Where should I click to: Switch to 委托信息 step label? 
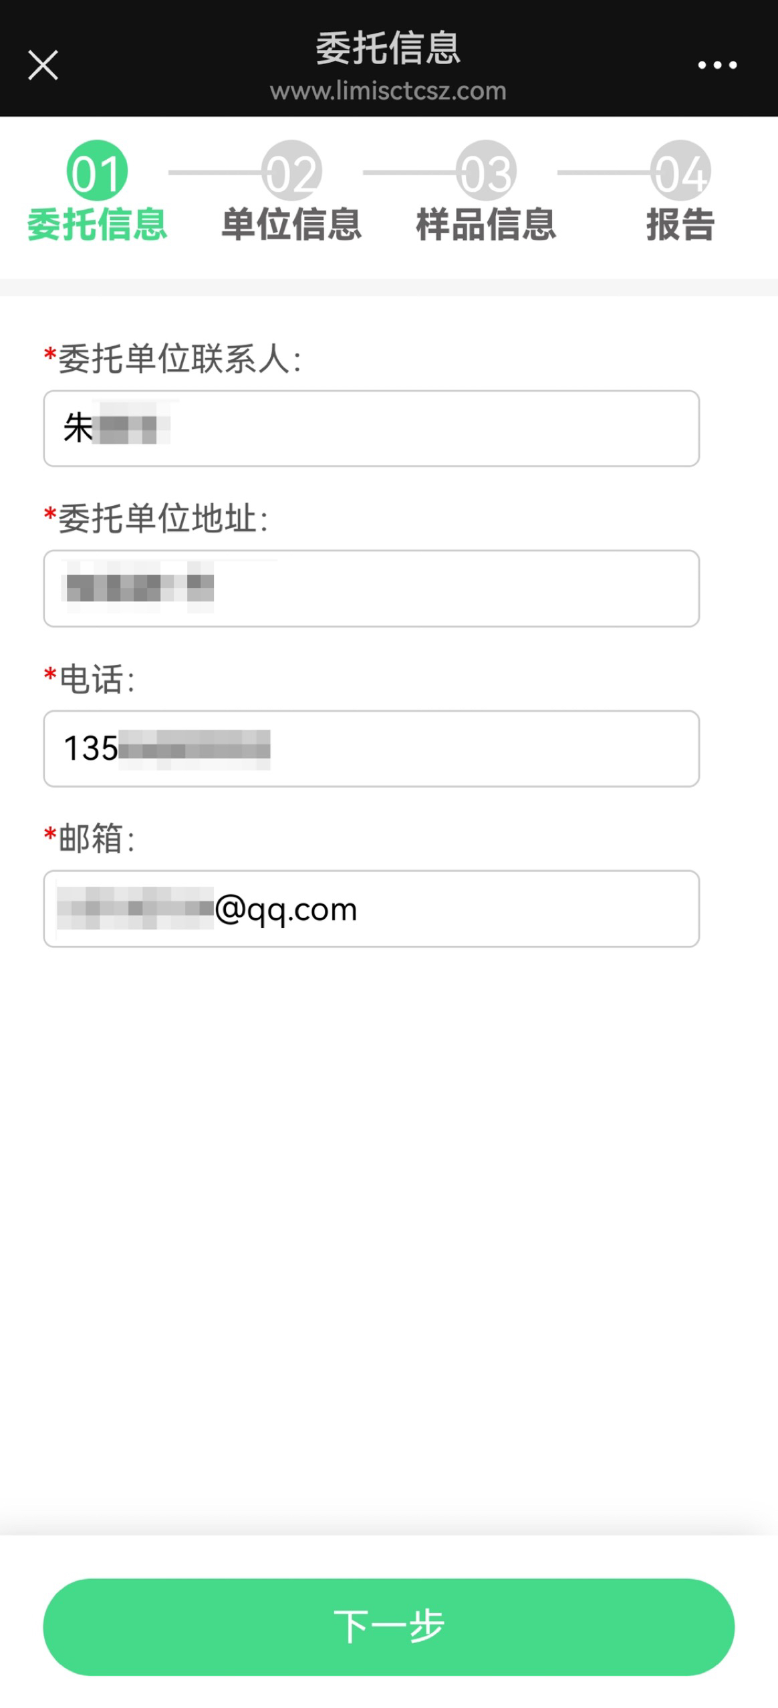coord(97,224)
